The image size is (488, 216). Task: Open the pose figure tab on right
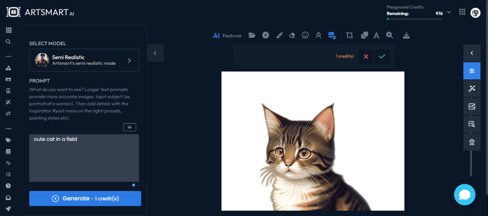click(x=472, y=142)
